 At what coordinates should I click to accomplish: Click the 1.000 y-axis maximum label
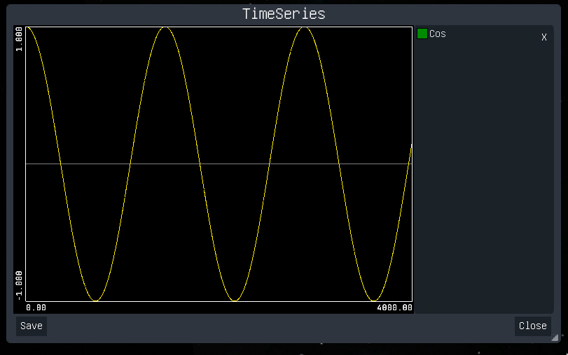pyautogui.click(x=19, y=39)
